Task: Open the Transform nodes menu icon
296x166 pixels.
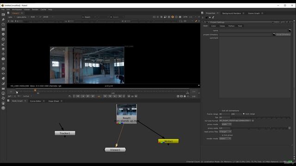Action: (3, 54)
